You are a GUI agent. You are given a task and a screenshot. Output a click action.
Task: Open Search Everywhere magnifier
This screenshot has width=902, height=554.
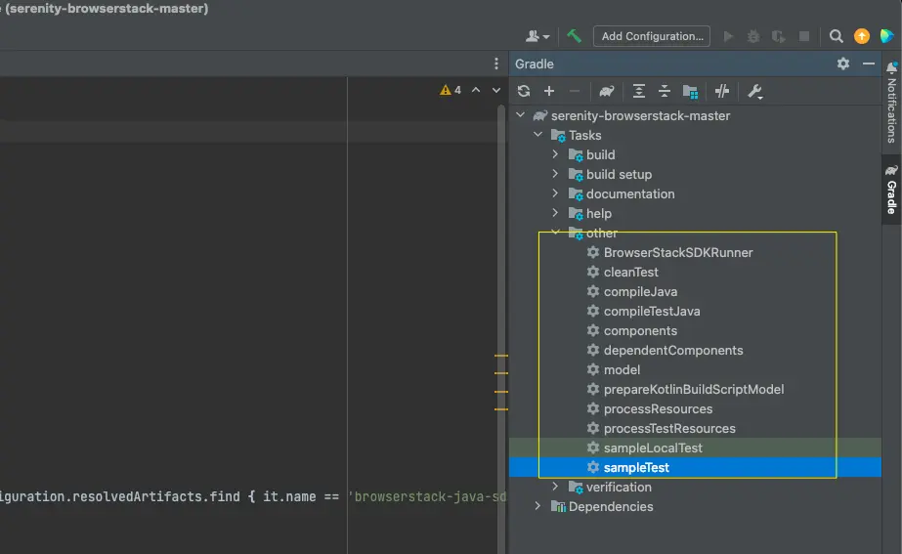point(837,36)
